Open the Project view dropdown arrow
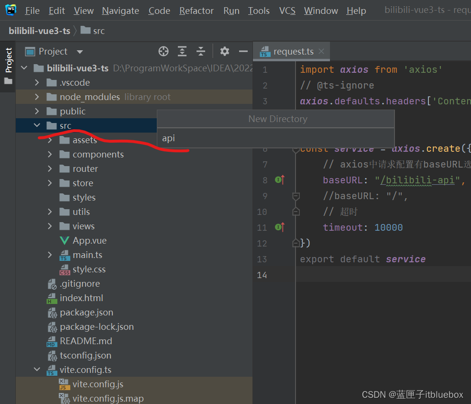Image resolution: width=471 pixels, height=404 pixels. [79, 52]
